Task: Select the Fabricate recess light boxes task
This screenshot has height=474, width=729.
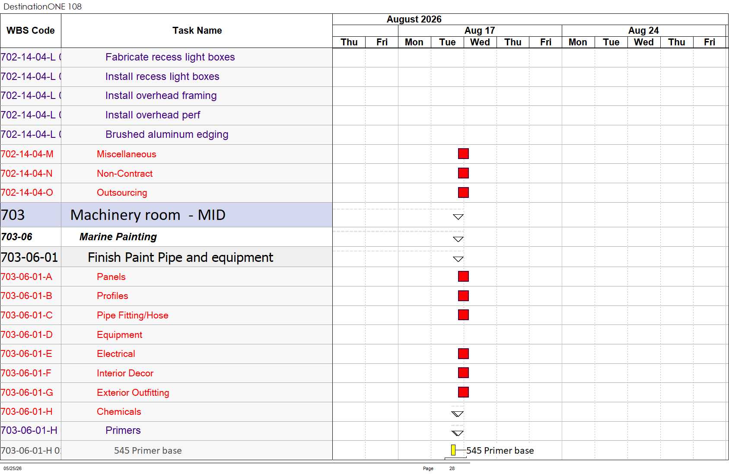Action: tap(170, 57)
